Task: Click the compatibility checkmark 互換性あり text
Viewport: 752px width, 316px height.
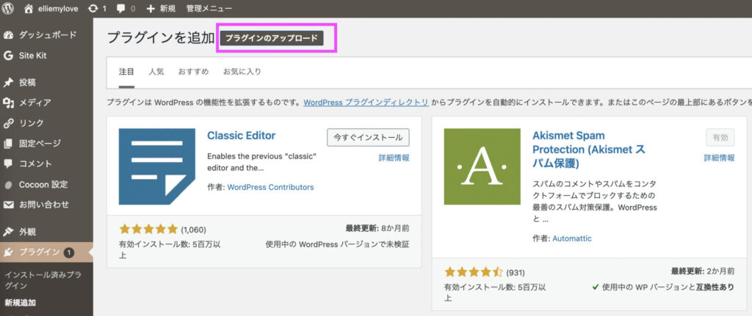Action: tap(663, 287)
